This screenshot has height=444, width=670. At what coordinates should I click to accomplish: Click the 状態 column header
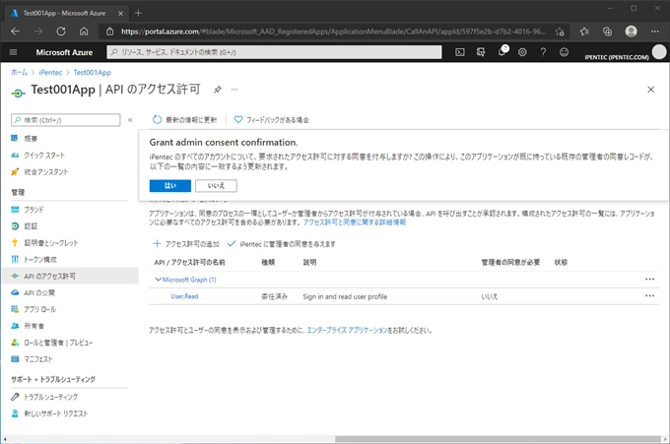click(561, 262)
